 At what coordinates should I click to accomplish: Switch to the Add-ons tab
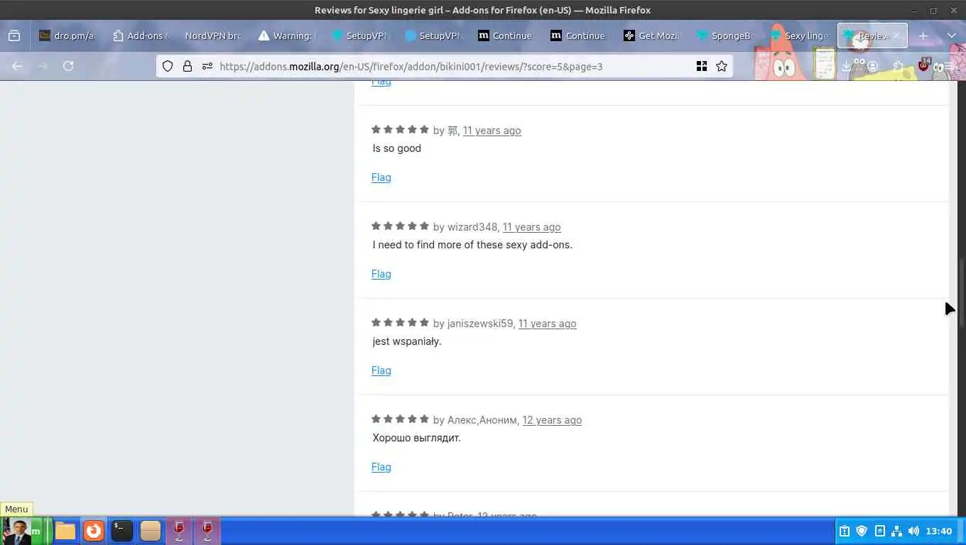tap(141, 35)
